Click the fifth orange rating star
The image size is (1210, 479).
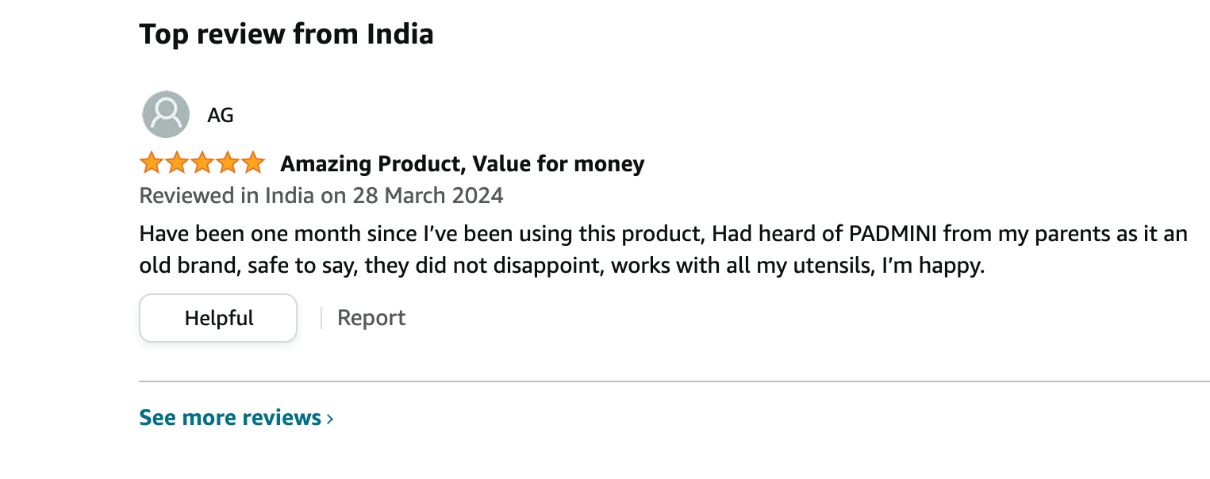[x=252, y=163]
